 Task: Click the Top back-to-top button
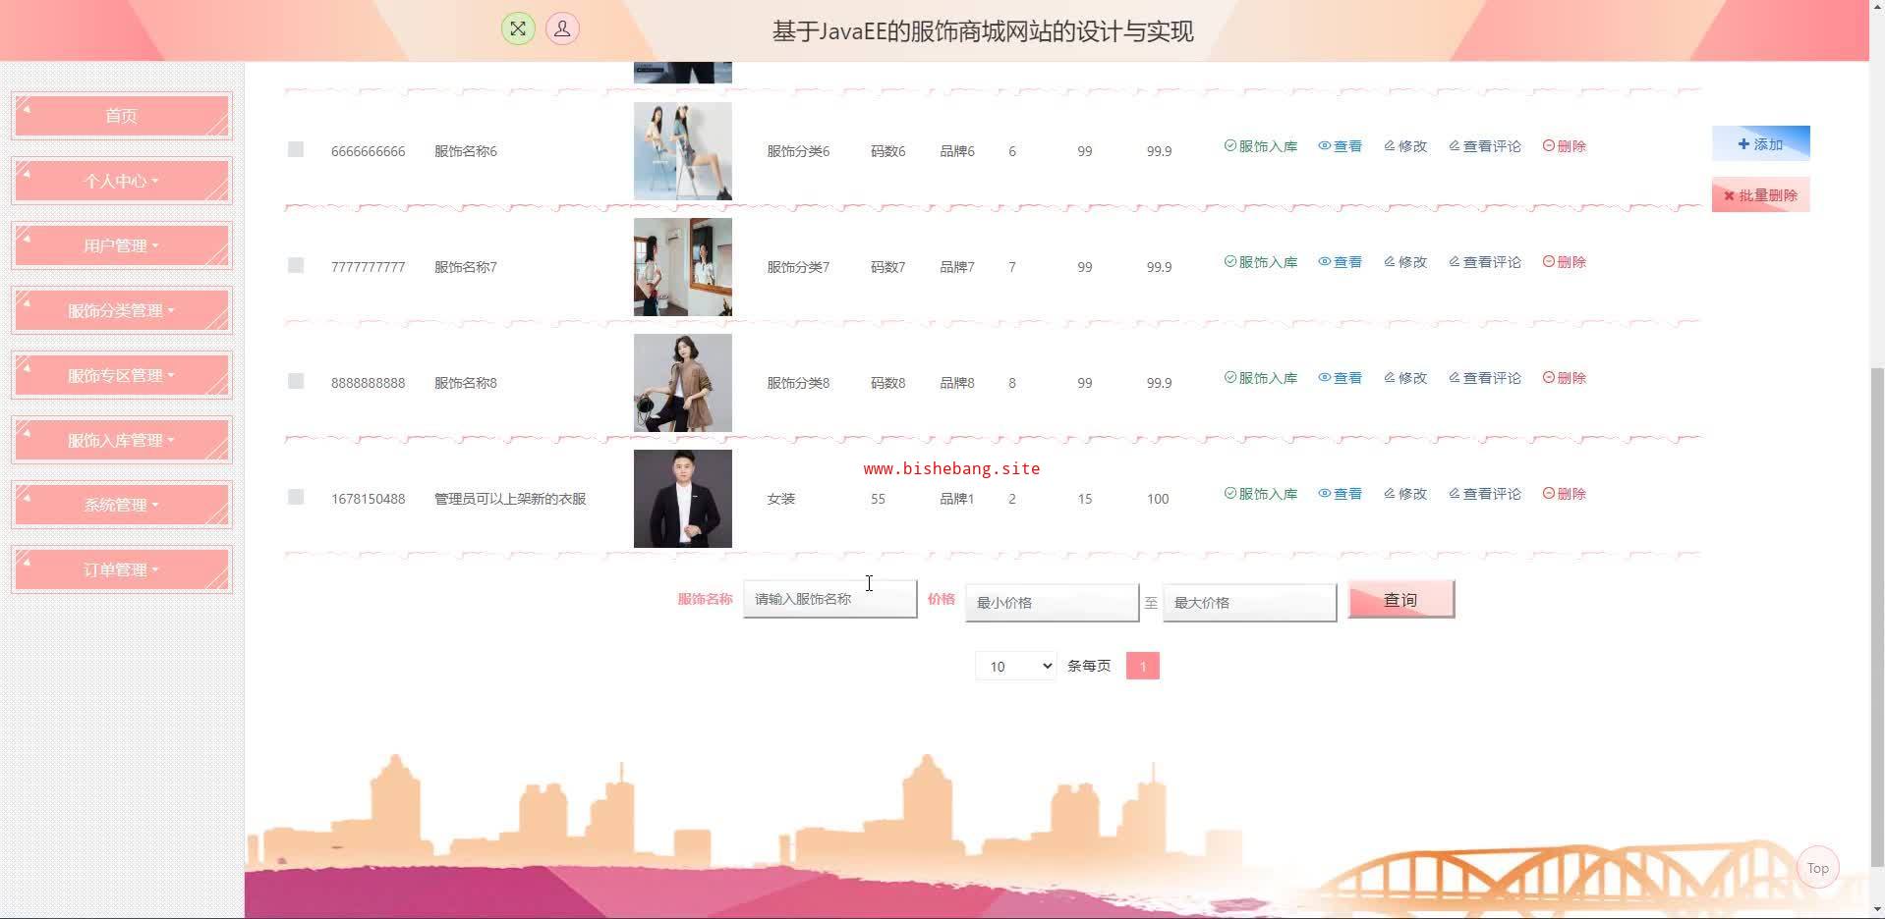click(x=1817, y=868)
